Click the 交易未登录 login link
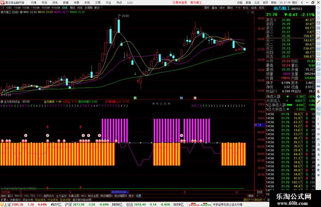Viewport: 321px width, 207px height. point(180,3)
